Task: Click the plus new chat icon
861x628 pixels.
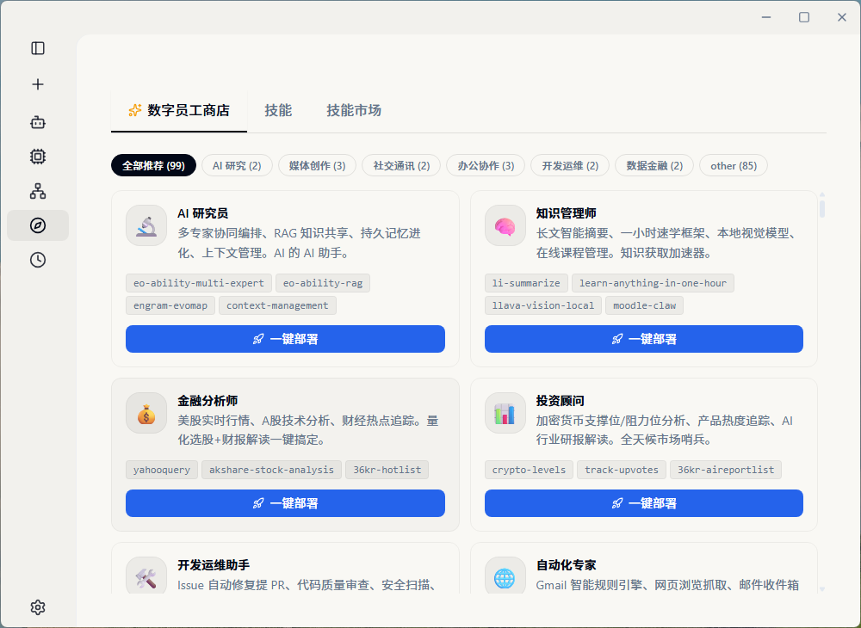Action: point(38,84)
